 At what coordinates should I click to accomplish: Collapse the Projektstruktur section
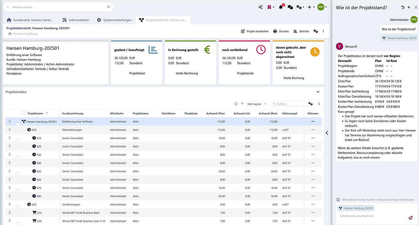(x=318, y=92)
